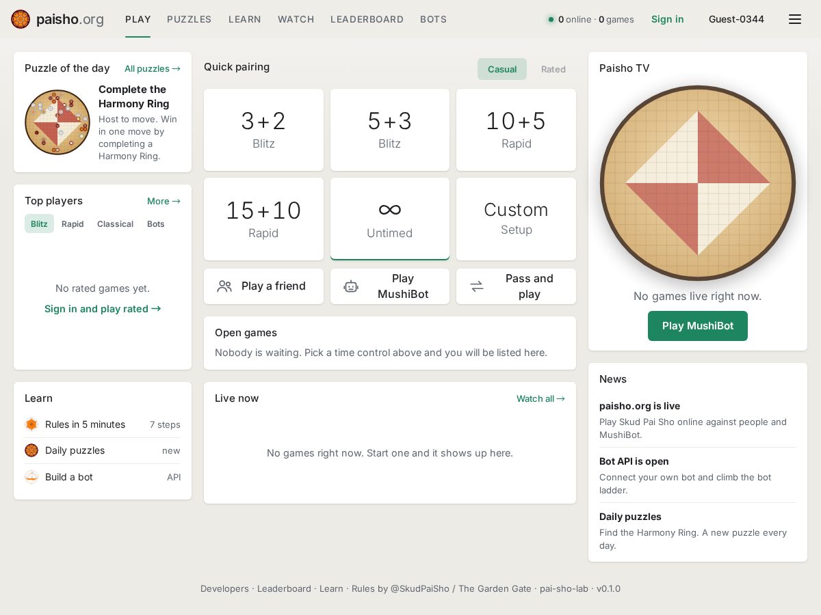Click the Bot API is open news item

click(698, 475)
